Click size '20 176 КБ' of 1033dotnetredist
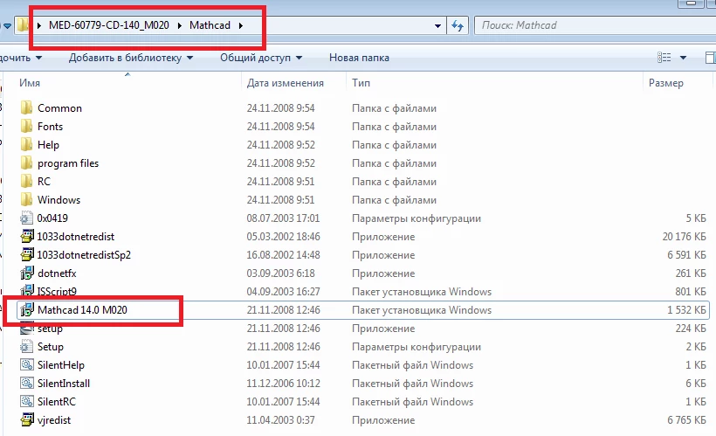716x436 pixels. [684, 236]
